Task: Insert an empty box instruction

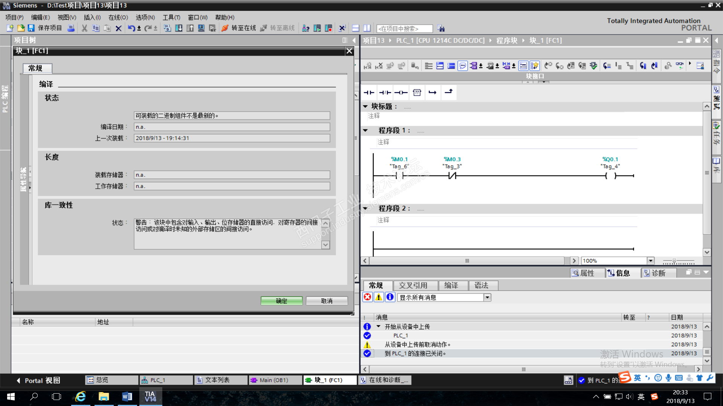Action: (417, 92)
